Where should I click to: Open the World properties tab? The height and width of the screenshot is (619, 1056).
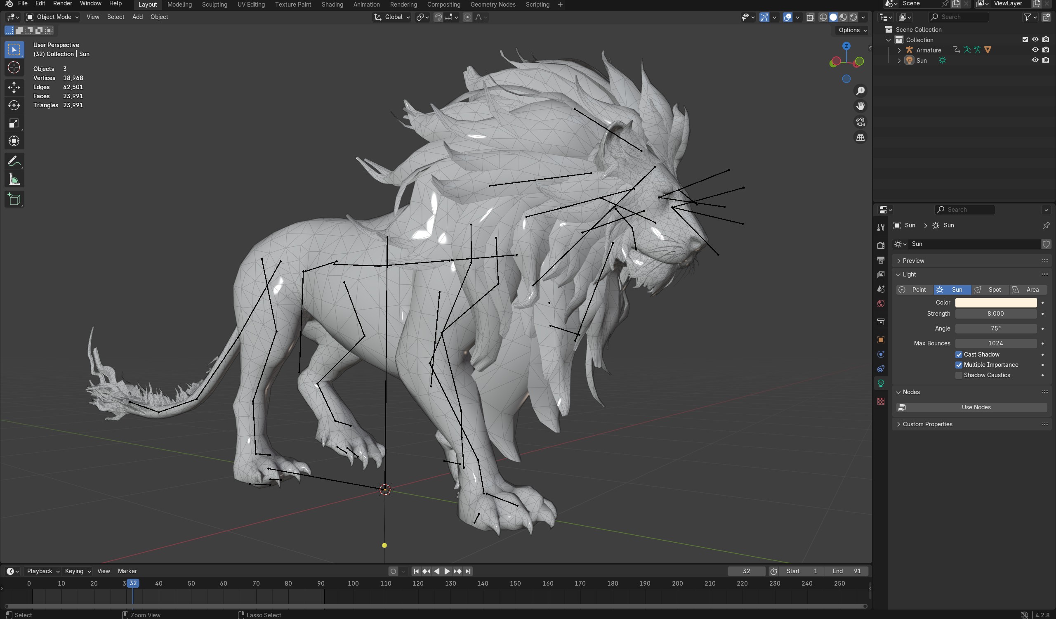click(x=881, y=304)
